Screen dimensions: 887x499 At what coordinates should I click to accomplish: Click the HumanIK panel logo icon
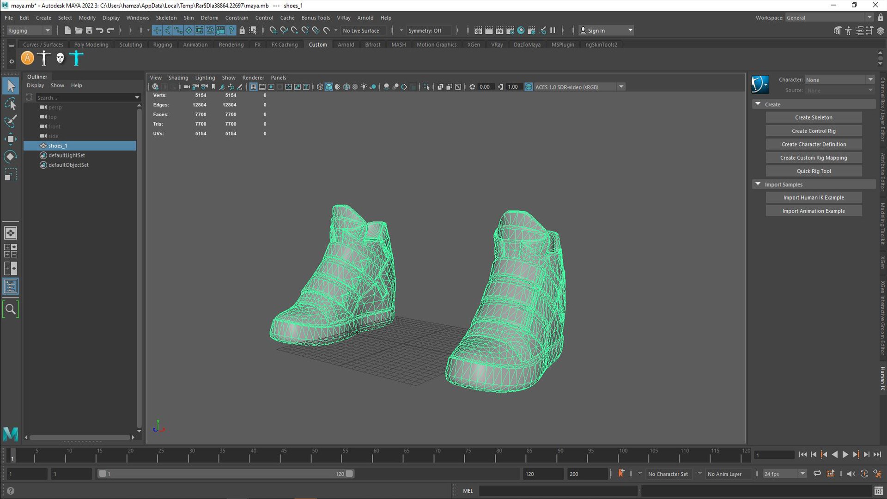[x=760, y=85]
